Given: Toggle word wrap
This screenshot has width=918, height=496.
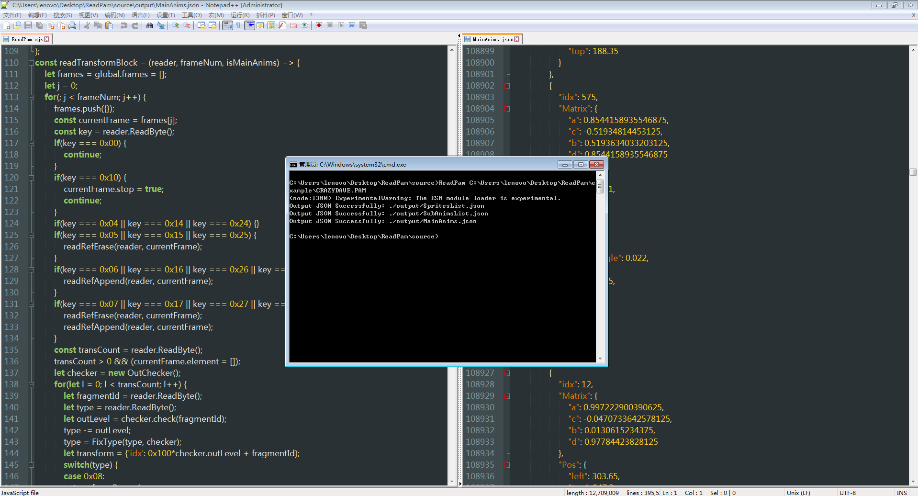Looking at the screenshot, I should [x=228, y=26].
